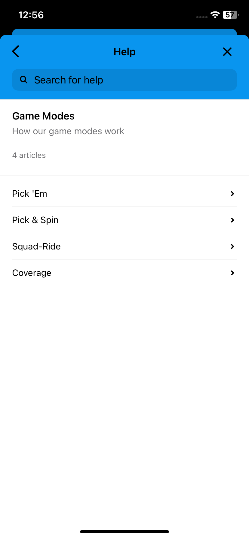The width and height of the screenshot is (249, 538).
Task: Open the Coverage article
Action: [x=124, y=273]
